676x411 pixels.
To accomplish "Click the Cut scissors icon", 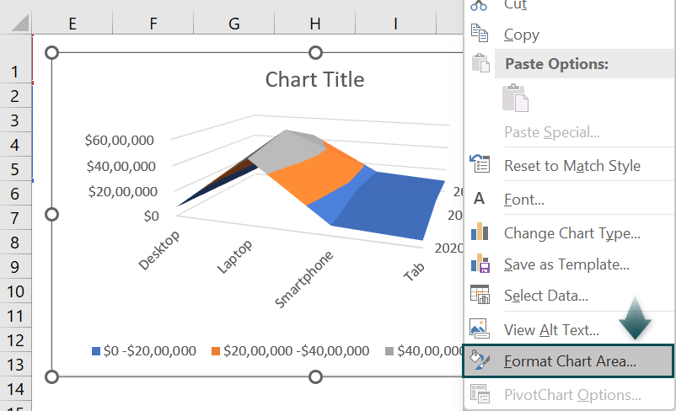I will pos(479,5).
